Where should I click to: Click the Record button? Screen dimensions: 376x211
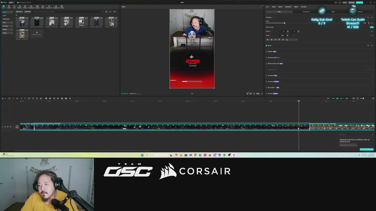click(28, 12)
